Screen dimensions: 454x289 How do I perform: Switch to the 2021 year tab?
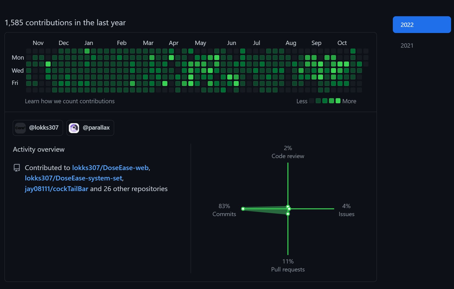pos(407,46)
